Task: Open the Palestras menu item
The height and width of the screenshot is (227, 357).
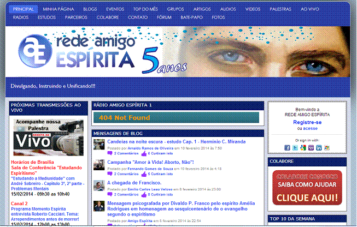Action: (x=280, y=9)
